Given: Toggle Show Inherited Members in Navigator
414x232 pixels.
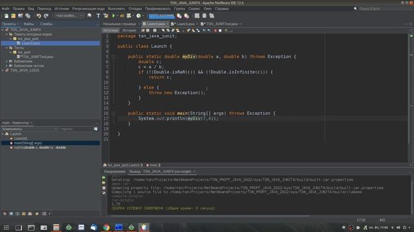Looking at the screenshot, I should pos(5,213).
